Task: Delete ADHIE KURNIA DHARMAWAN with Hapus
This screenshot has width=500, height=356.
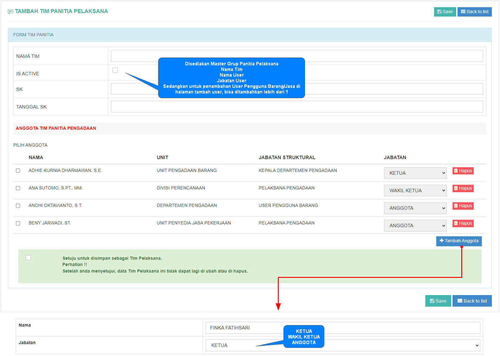Action: 463,171
